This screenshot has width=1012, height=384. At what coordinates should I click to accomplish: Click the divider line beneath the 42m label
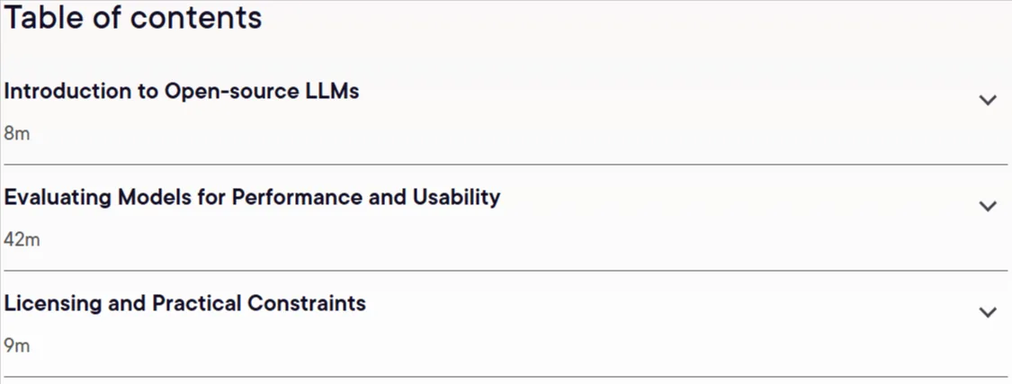pyautogui.click(x=506, y=271)
